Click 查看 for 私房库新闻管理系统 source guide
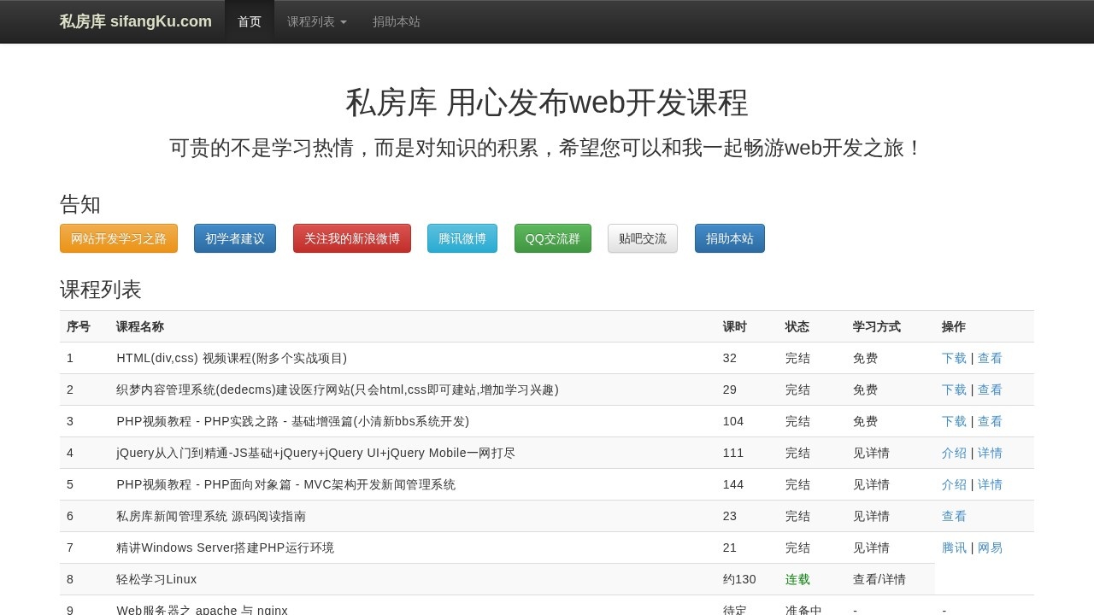The height and width of the screenshot is (615, 1094). [954, 516]
